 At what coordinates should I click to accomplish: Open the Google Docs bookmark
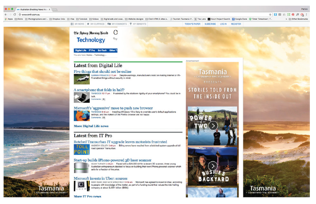pyautogui.click(x=239, y=19)
